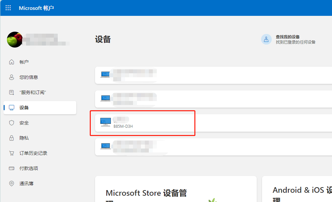Image resolution: width=332 pixels, height=202 pixels.
Task: Click the Android & iOS card heading
Action: click(302, 194)
